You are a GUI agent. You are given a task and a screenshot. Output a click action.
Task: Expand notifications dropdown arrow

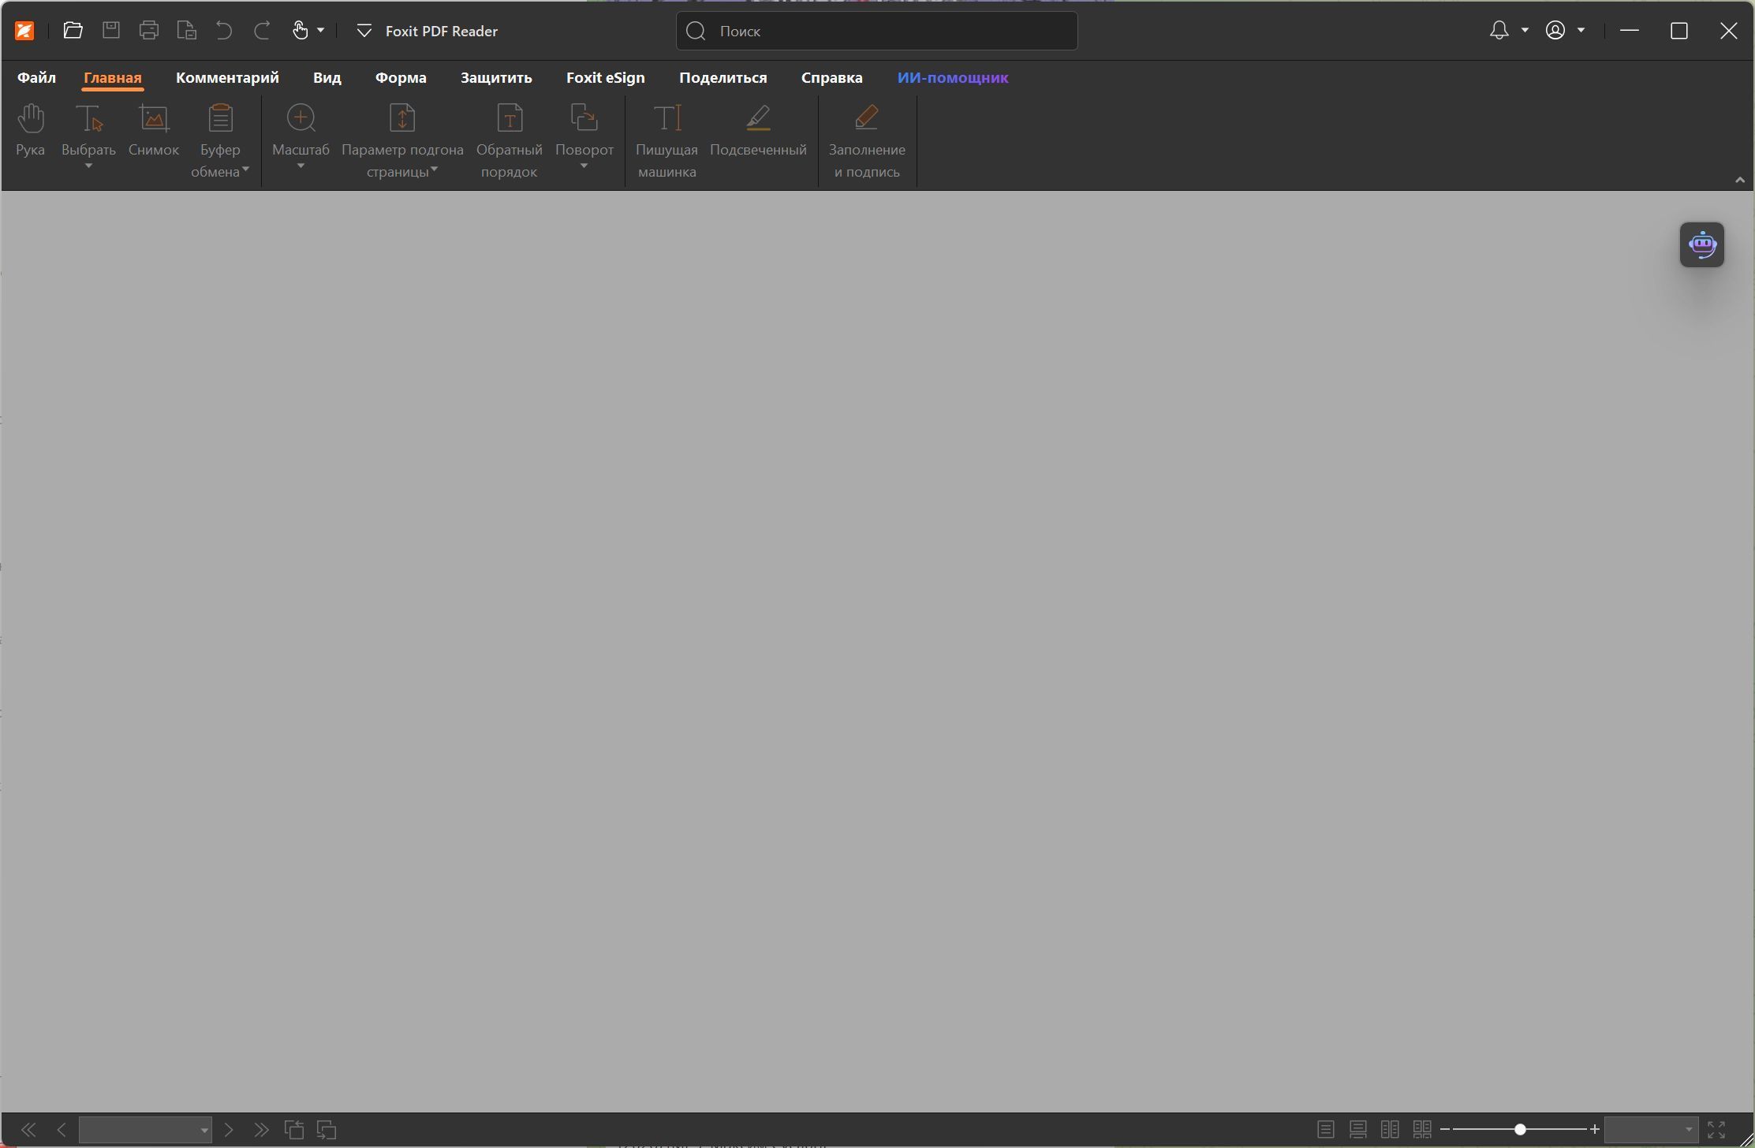tap(1525, 31)
